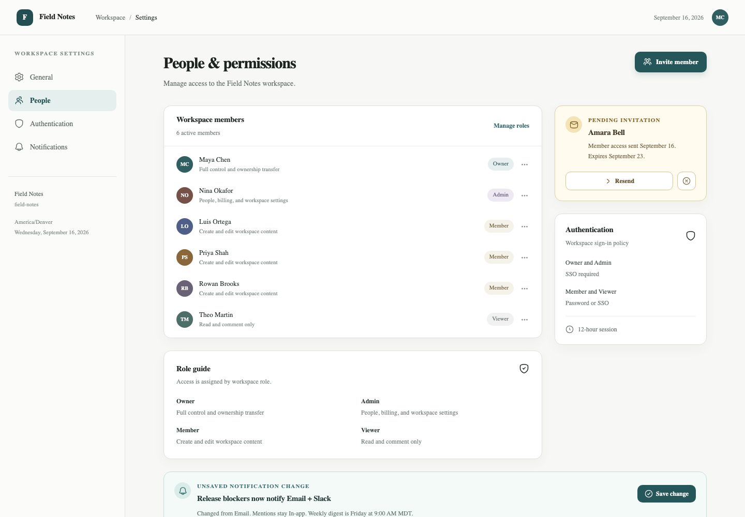Cancel Amara Bell's pending invitation

click(687, 181)
